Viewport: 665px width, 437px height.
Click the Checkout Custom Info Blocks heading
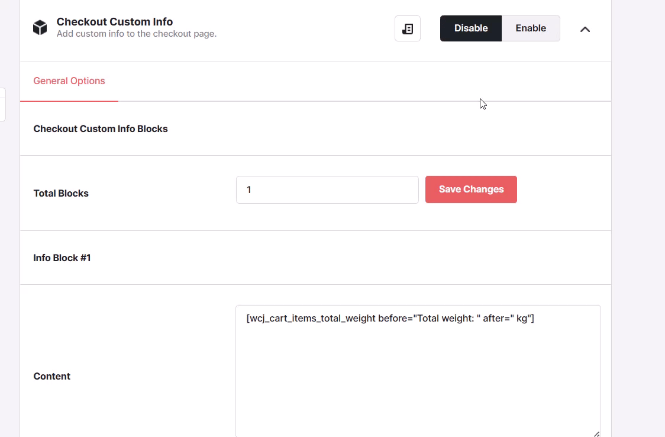pos(101,128)
